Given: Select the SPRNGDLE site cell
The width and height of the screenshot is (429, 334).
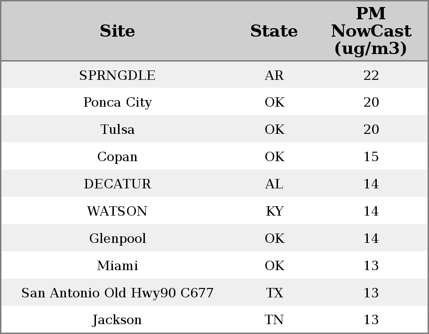Looking at the screenshot, I should click(117, 76).
